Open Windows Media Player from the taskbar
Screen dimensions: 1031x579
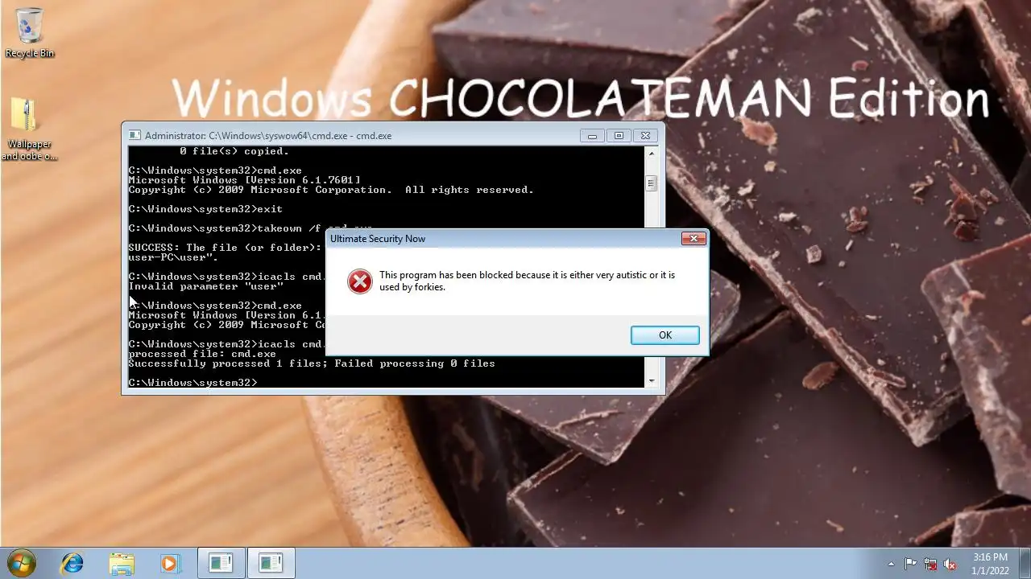point(169,563)
